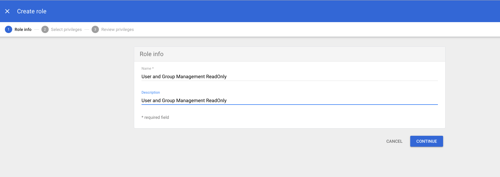Screen dimensions: 500x177
Task: Close the Create role dialog
Action: 7,11
